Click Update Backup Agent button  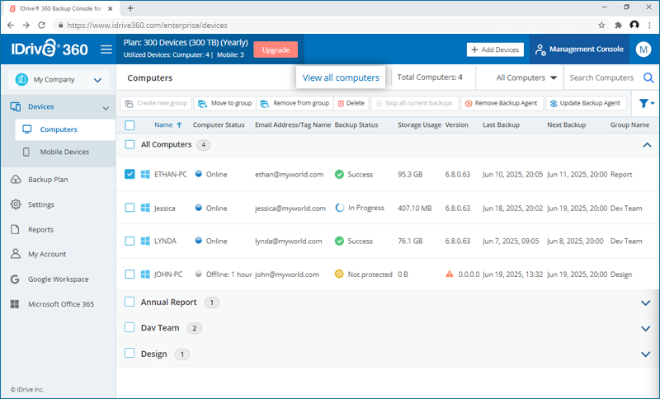tap(586, 103)
